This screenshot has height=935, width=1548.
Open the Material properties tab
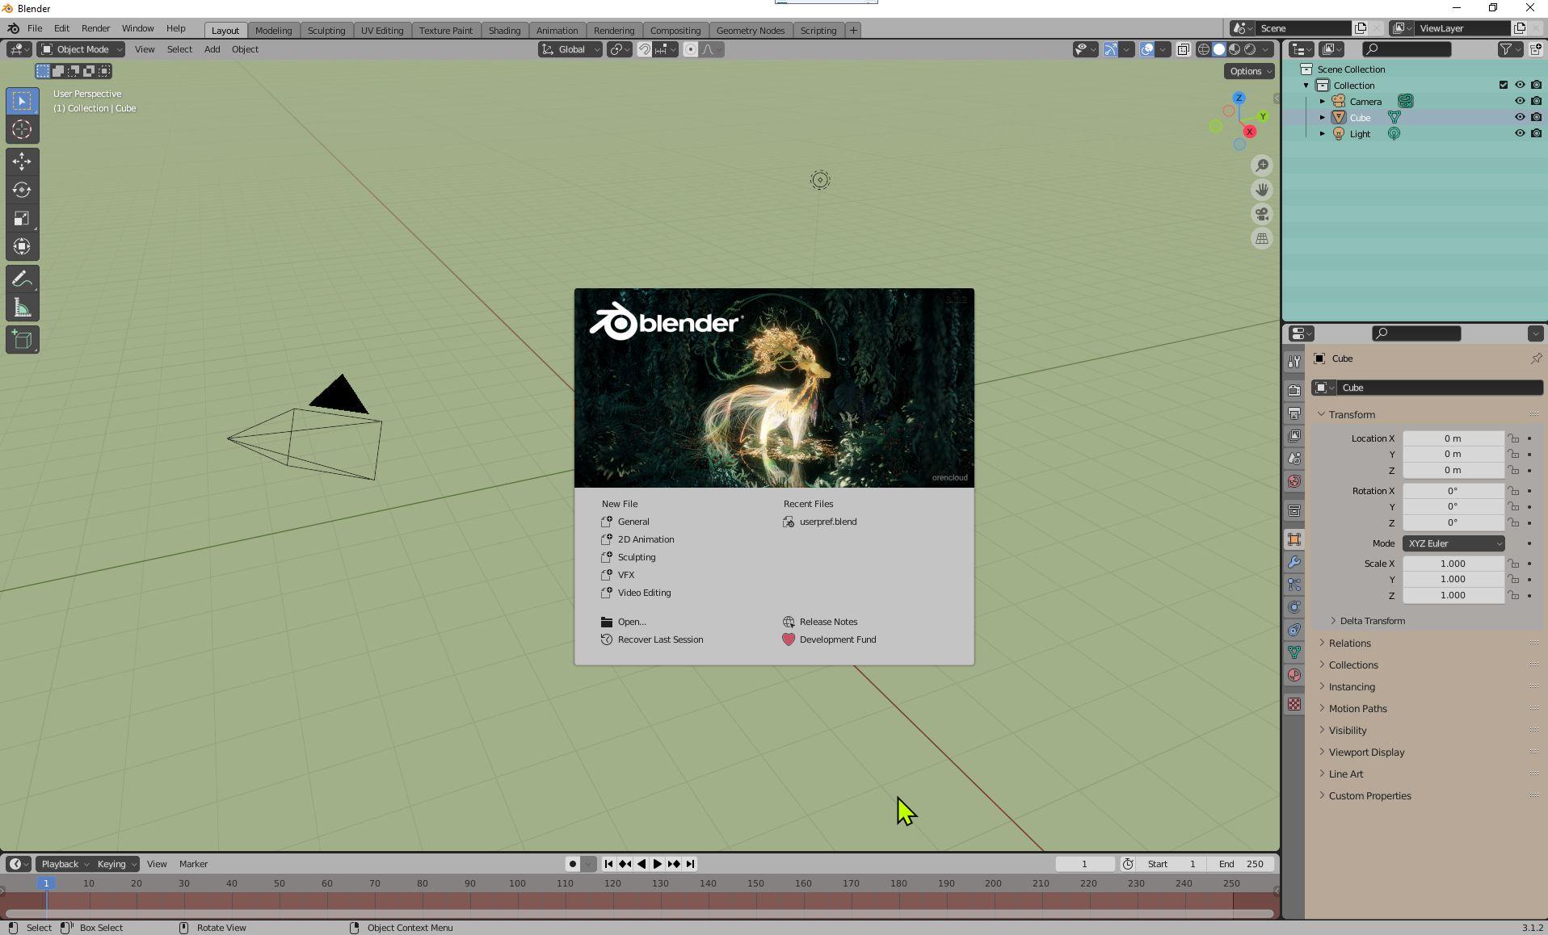1294,675
